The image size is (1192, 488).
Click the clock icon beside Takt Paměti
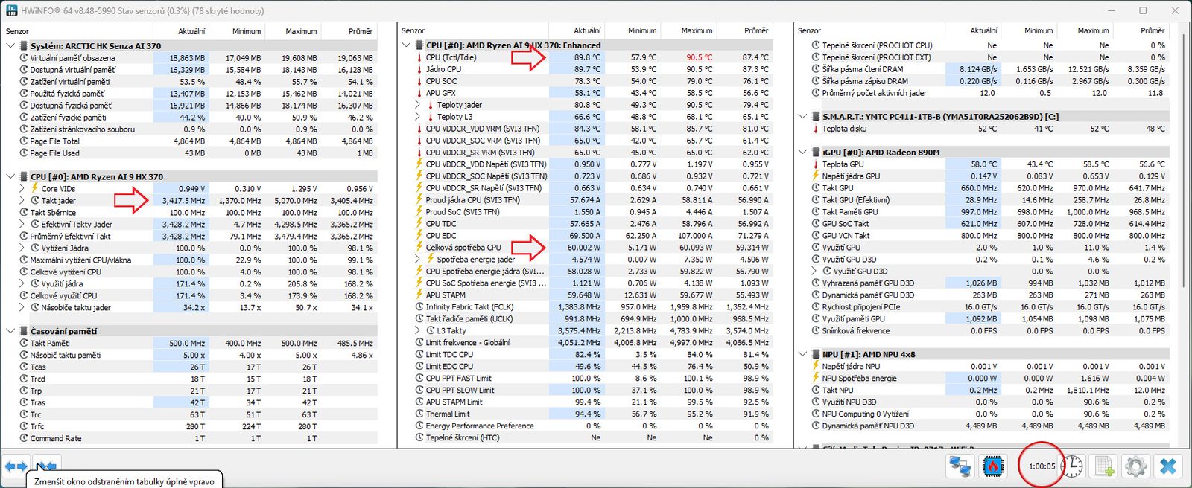pos(24,344)
